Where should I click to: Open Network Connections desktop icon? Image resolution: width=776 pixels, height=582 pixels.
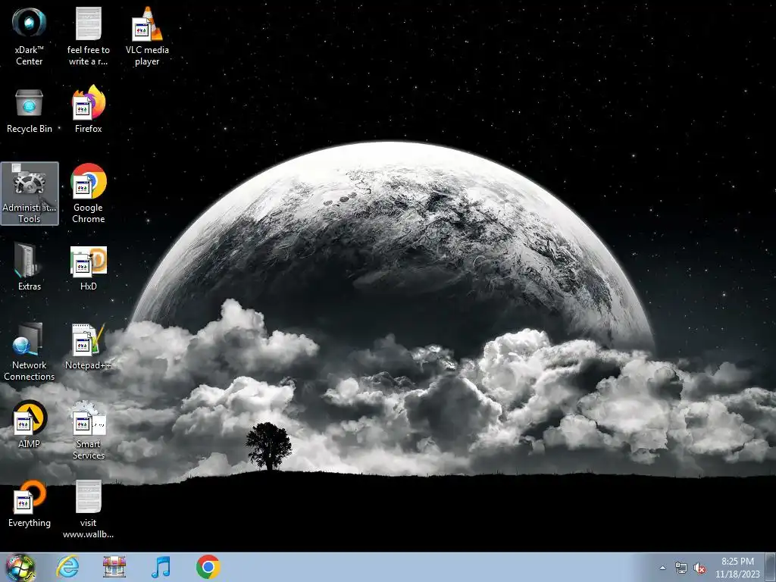click(x=30, y=352)
